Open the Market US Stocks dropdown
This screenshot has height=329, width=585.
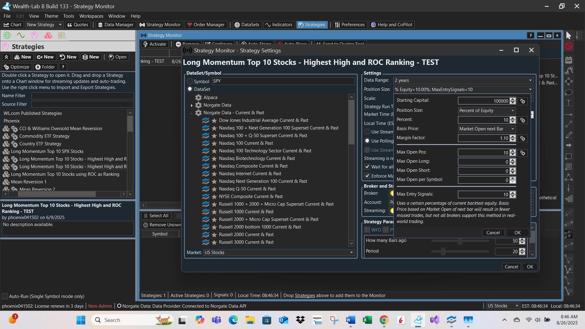coord(279,253)
